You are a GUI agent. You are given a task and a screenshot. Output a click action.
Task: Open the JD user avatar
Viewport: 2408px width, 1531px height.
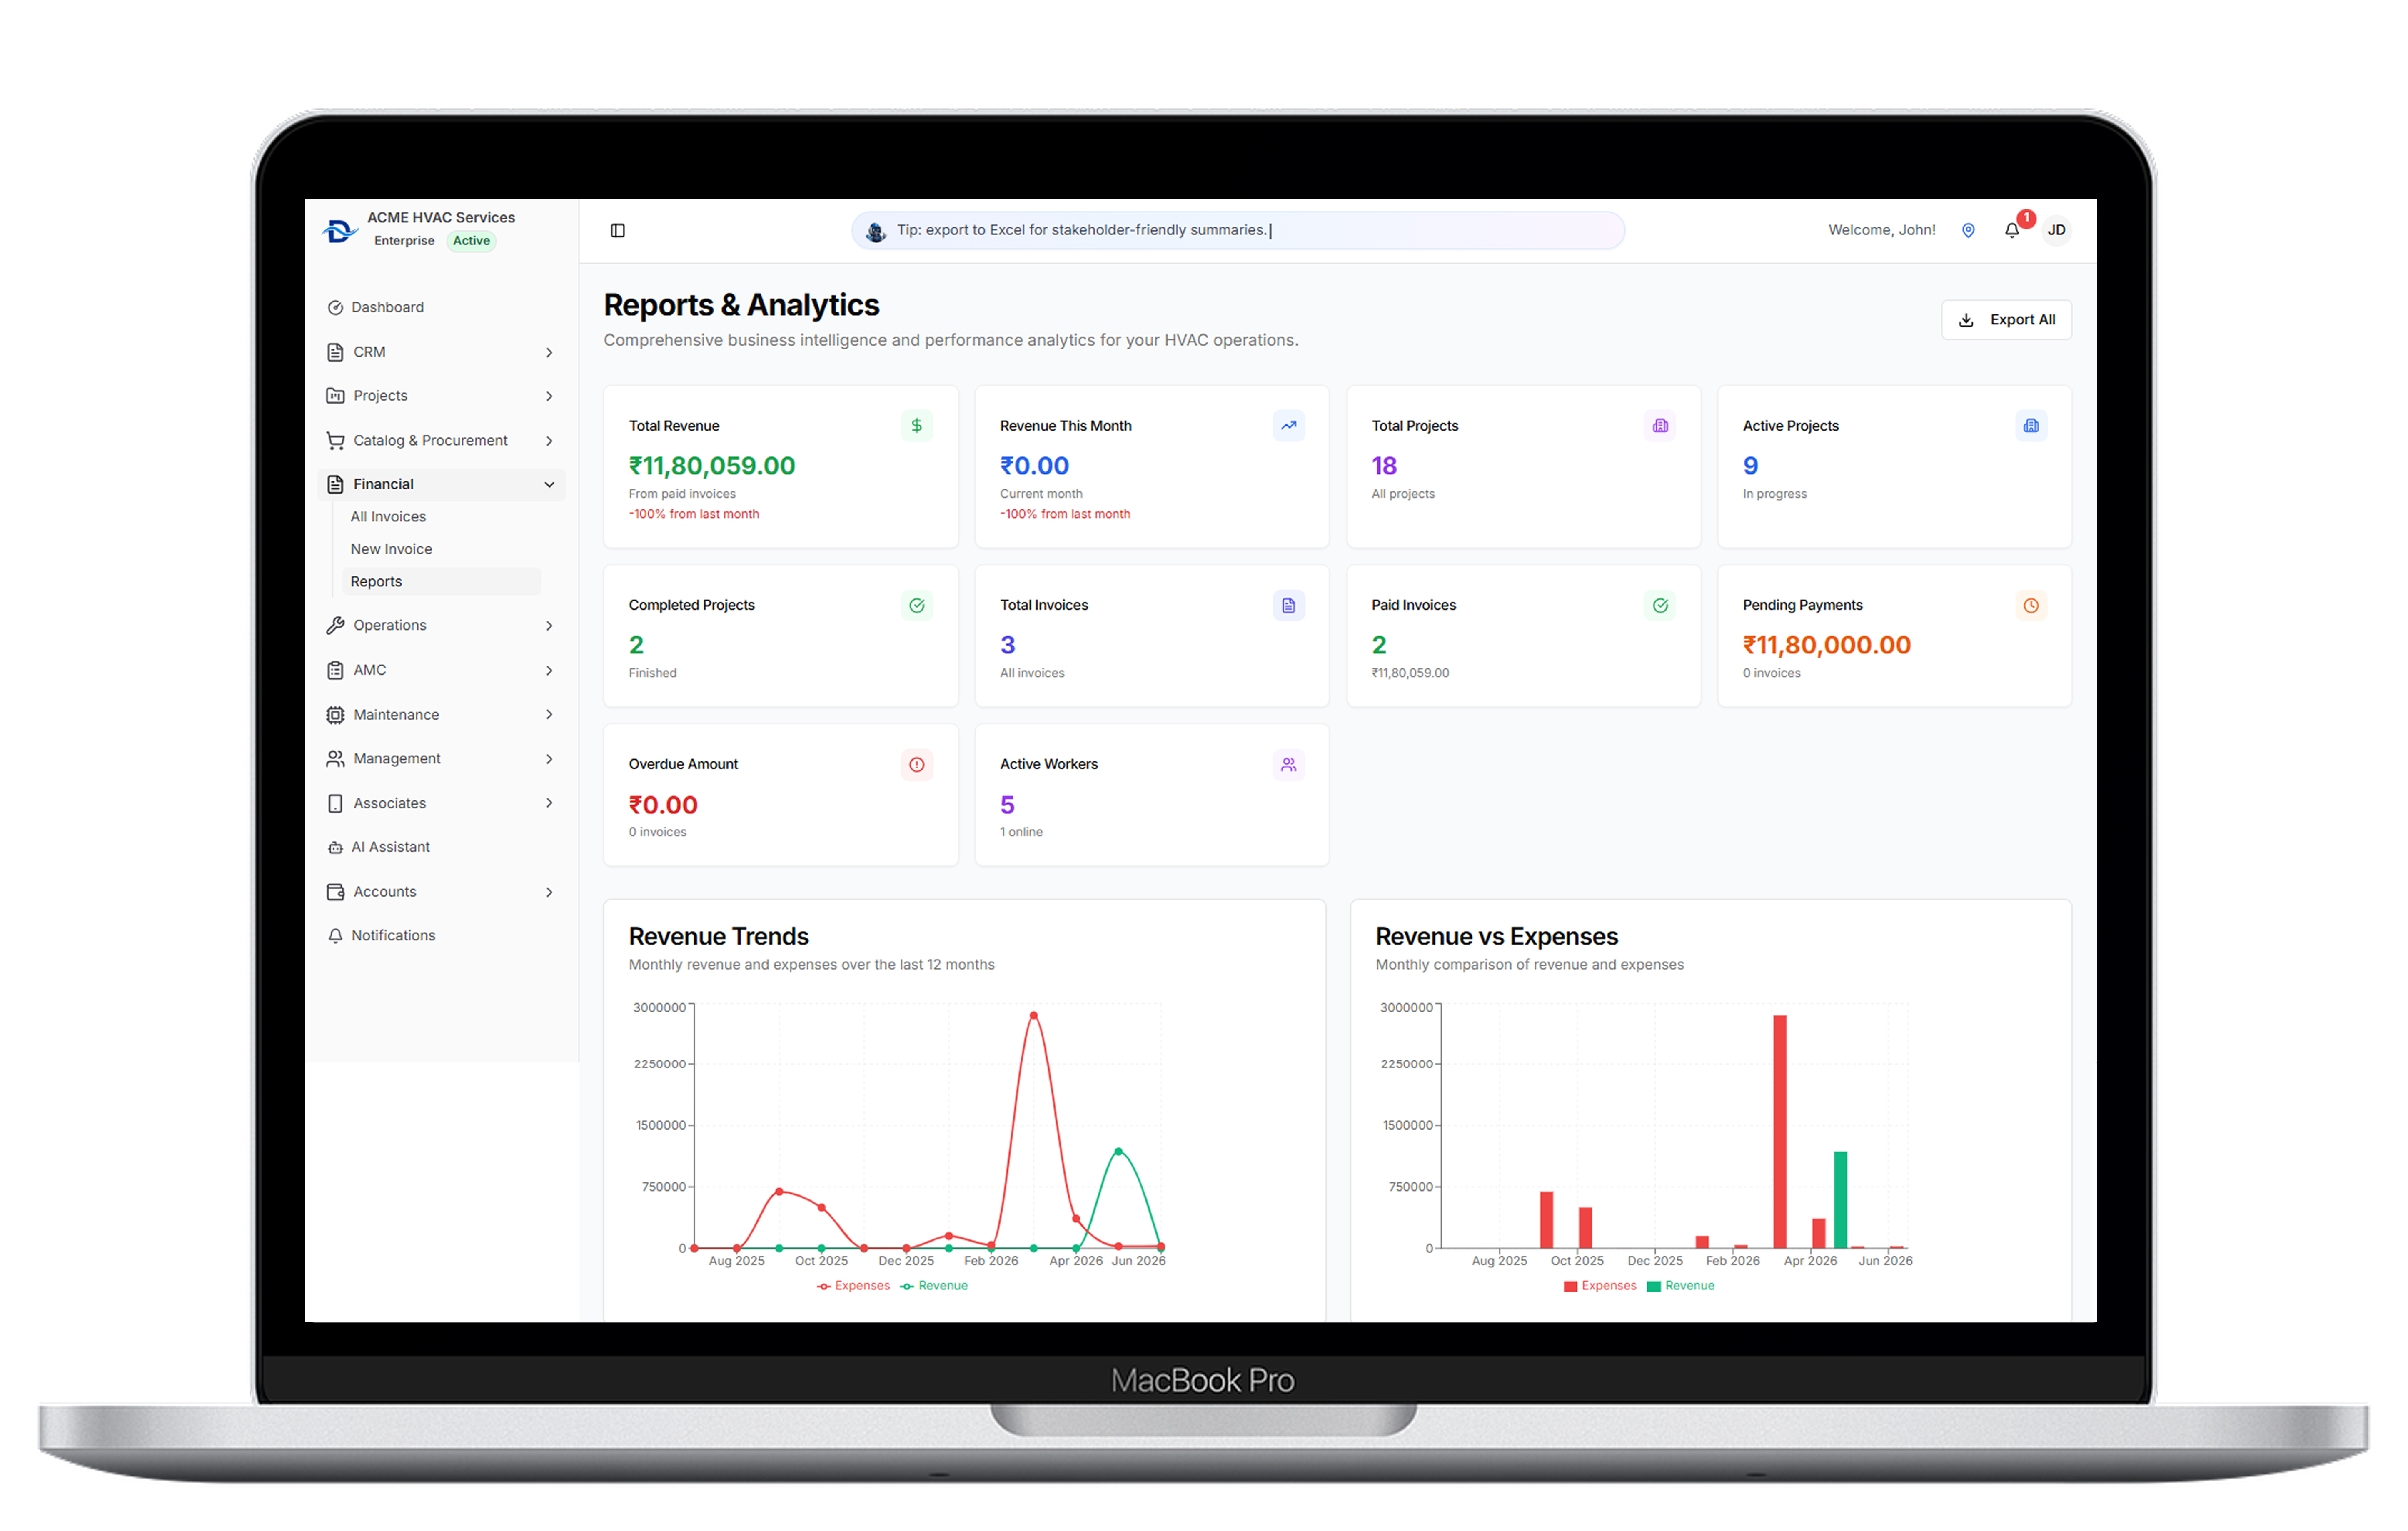point(2055,230)
